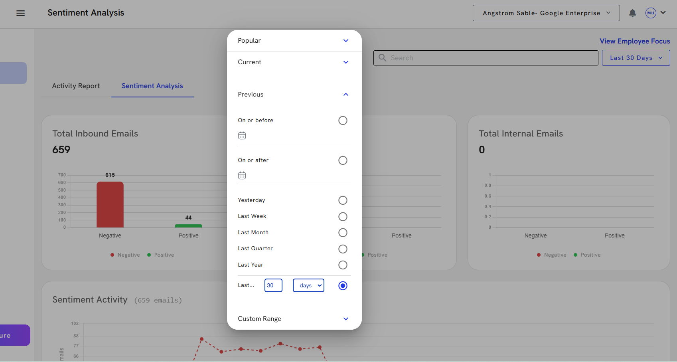Click the Last number input field
This screenshot has height=362, width=677.
click(x=273, y=285)
